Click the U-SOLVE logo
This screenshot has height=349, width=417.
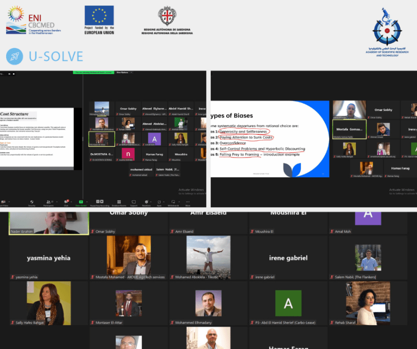(44, 56)
